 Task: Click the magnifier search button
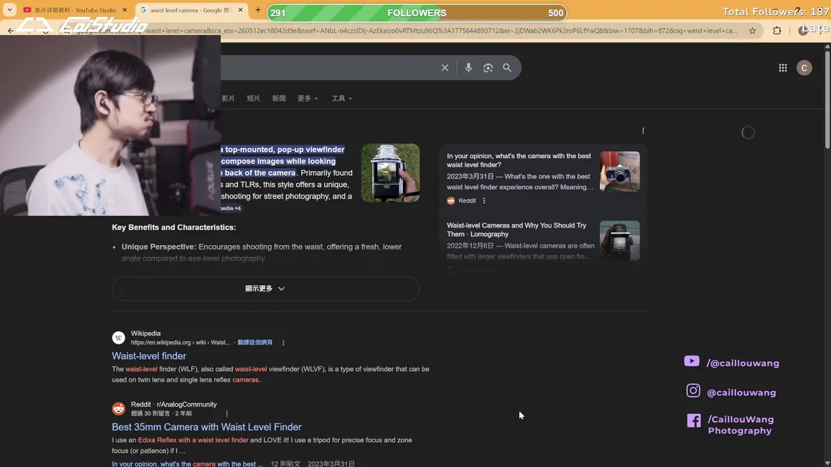tap(507, 67)
